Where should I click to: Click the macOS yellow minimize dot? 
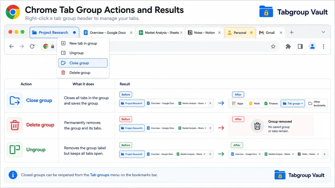pos(16,32)
